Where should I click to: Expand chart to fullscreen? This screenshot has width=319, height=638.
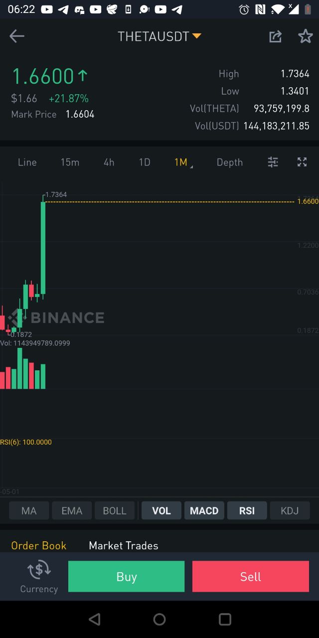(x=302, y=162)
